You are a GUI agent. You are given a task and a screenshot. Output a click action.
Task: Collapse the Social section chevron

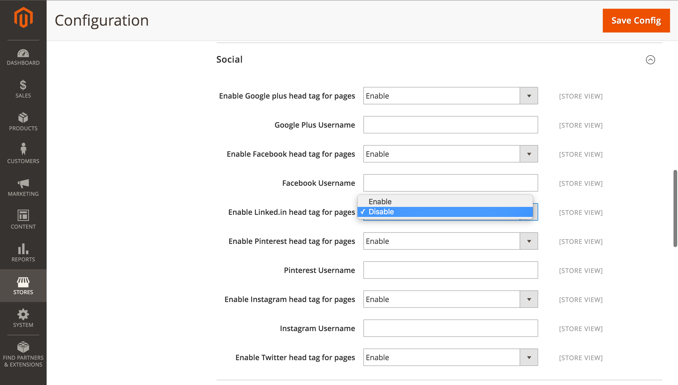650,60
